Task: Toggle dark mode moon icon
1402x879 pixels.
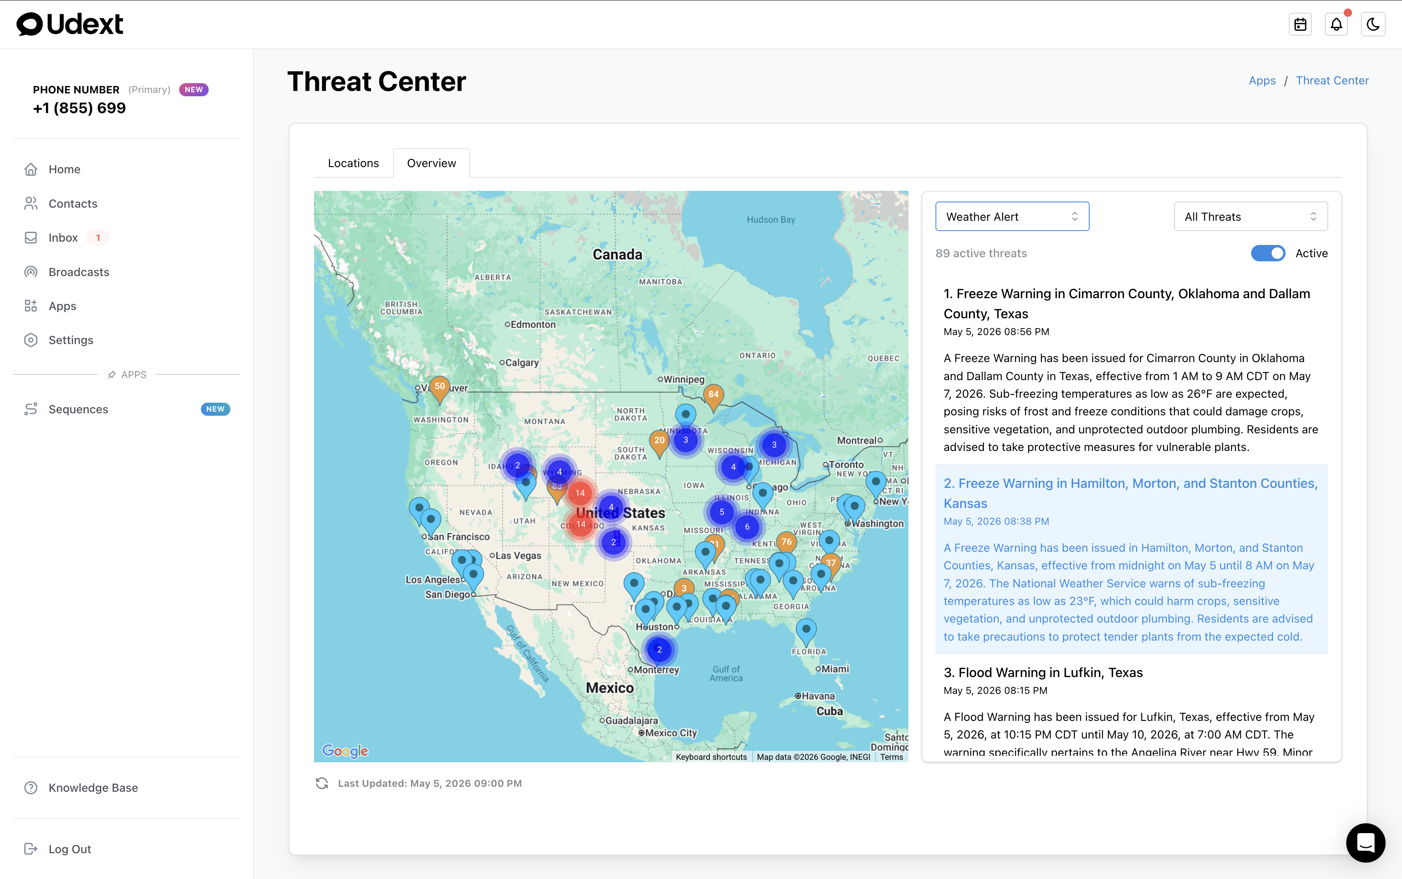Action: (1373, 25)
